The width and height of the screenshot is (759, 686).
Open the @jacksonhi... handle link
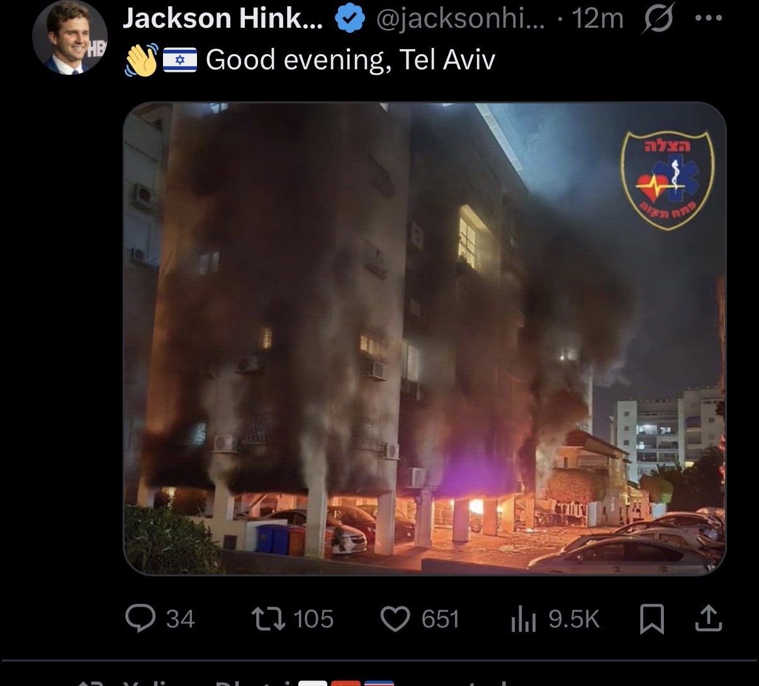(461, 20)
